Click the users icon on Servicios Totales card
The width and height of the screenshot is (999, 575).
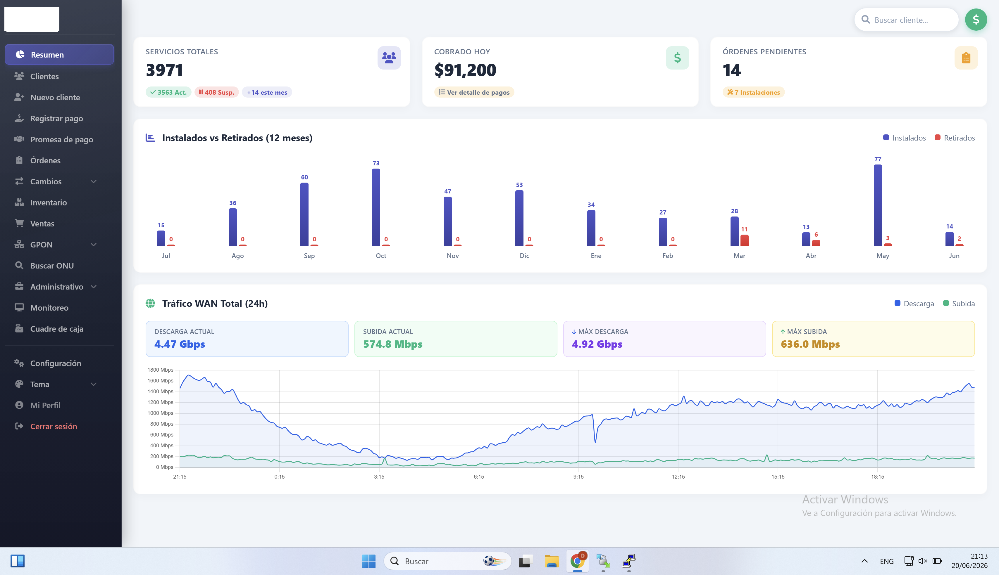pyautogui.click(x=389, y=58)
